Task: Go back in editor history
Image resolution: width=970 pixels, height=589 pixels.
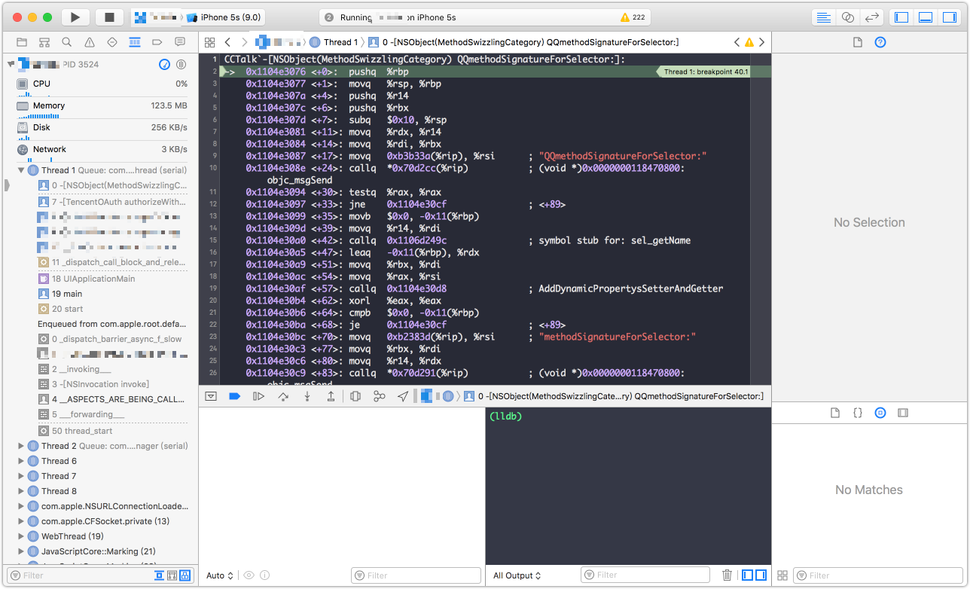Action: 227,42
